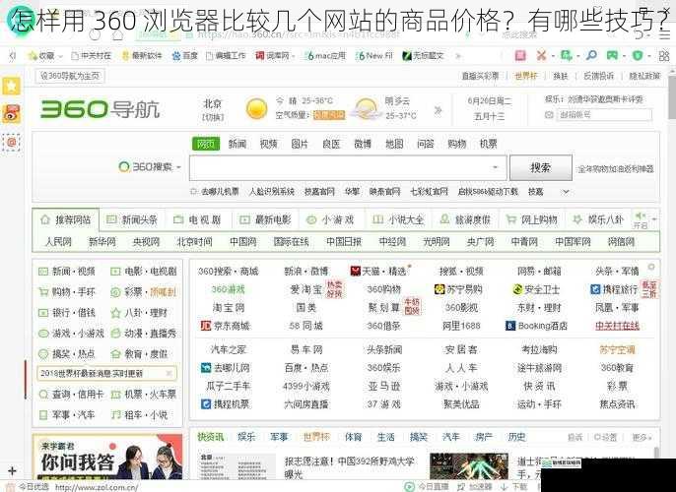Open the 中关村在线 red link

(x=617, y=326)
